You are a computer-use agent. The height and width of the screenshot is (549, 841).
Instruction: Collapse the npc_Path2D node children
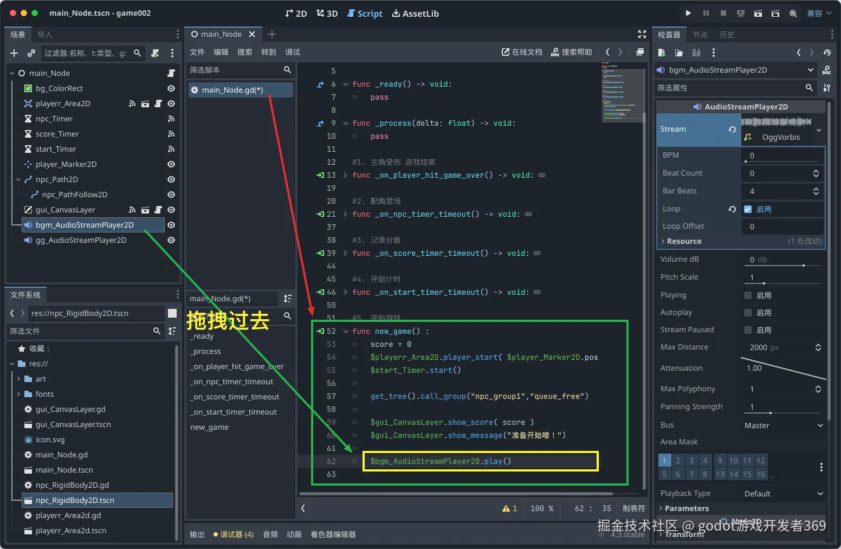point(18,179)
